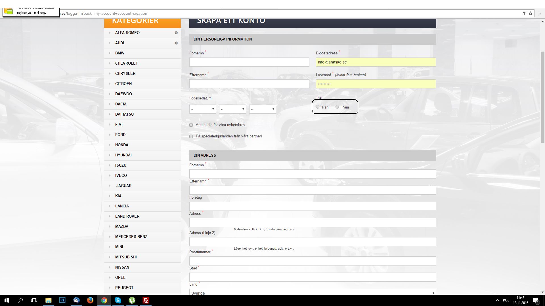This screenshot has height=306, width=545.
Task: Go to Peugeot category link
Action: tap(124, 288)
